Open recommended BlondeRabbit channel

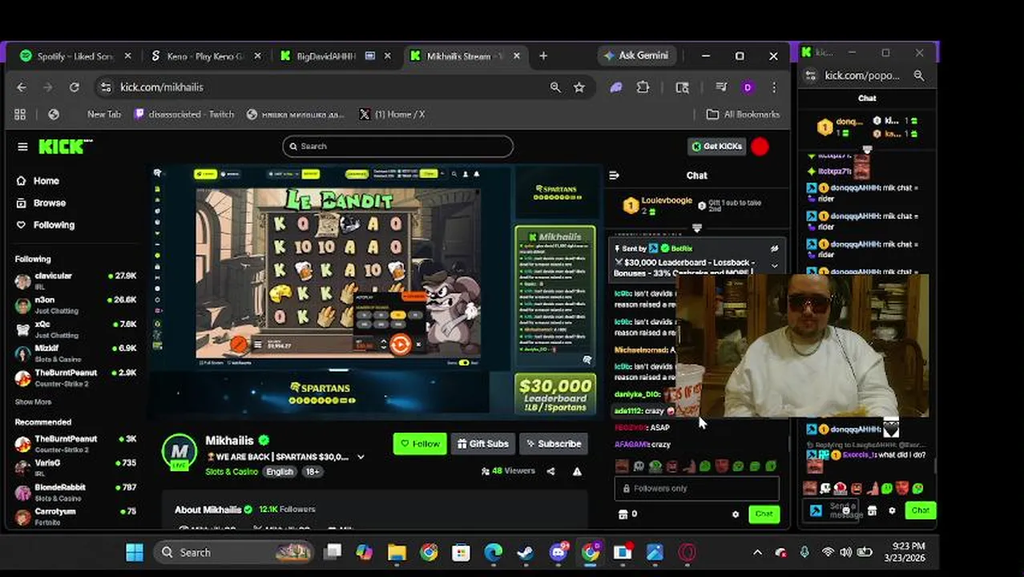pos(76,491)
